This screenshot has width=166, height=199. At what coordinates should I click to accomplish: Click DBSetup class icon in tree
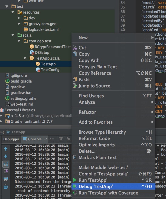click(32, 52)
